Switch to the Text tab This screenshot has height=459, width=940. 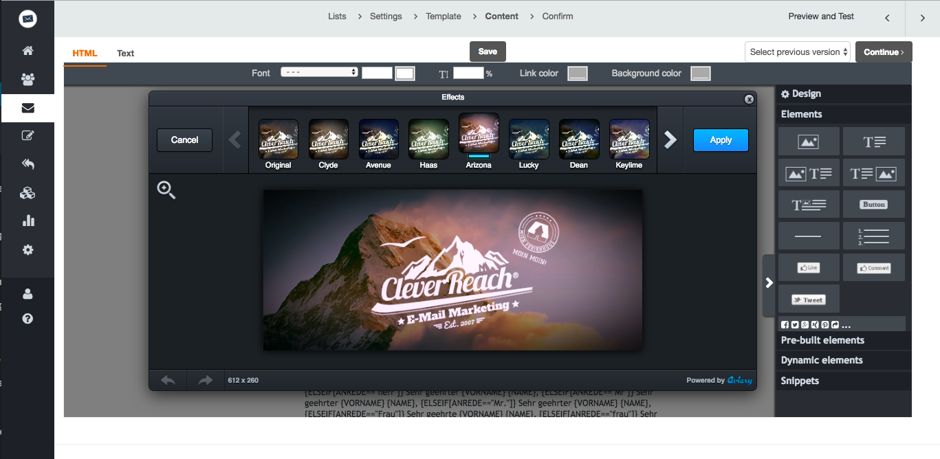click(x=126, y=54)
